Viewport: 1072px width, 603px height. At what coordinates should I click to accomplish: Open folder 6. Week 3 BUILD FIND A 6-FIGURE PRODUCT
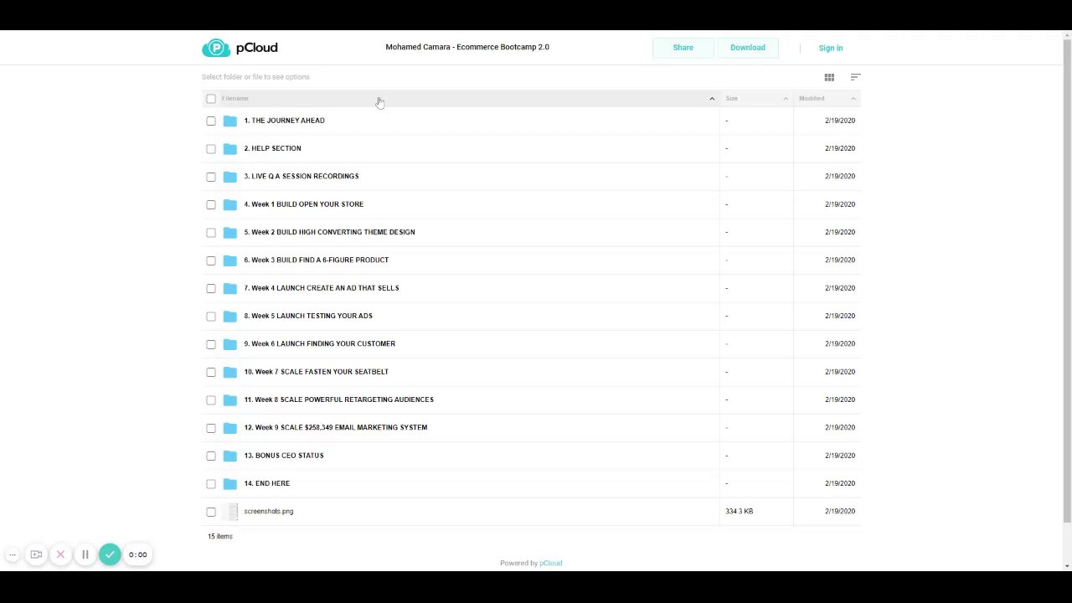pyautogui.click(x=317, y=260)
